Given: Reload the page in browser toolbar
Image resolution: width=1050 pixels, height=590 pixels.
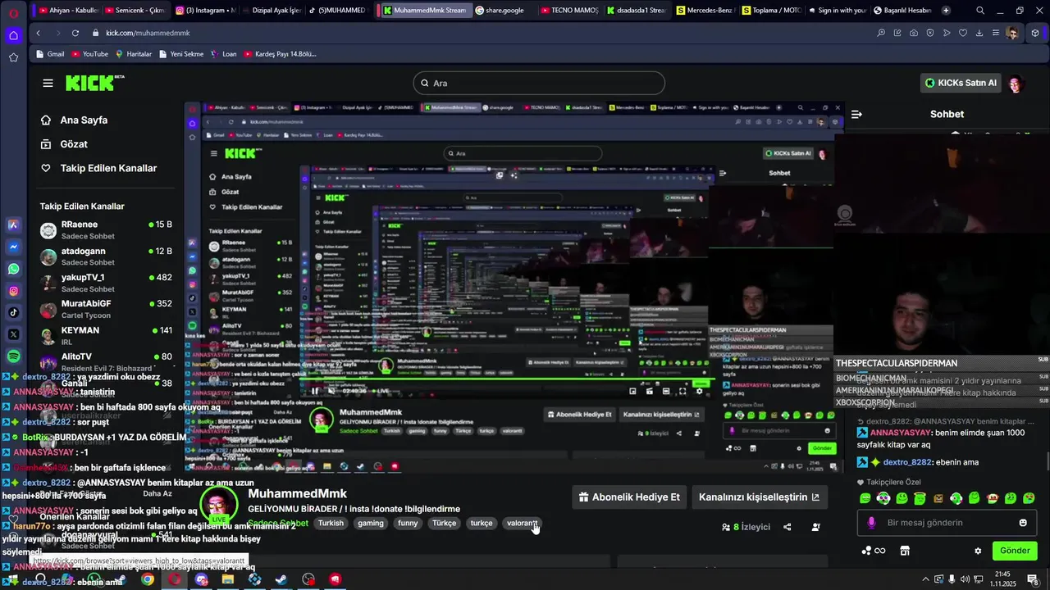Looking at the screenshot, I should tap(75, 33).
